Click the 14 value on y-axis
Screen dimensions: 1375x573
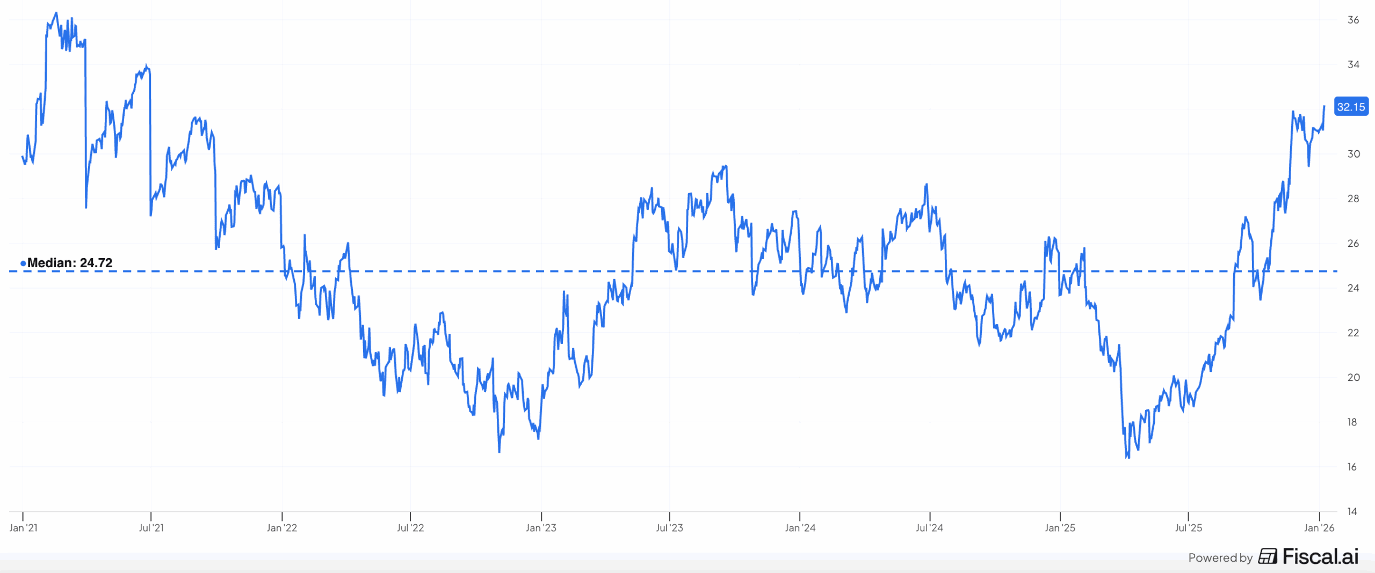click(1353, 511)
